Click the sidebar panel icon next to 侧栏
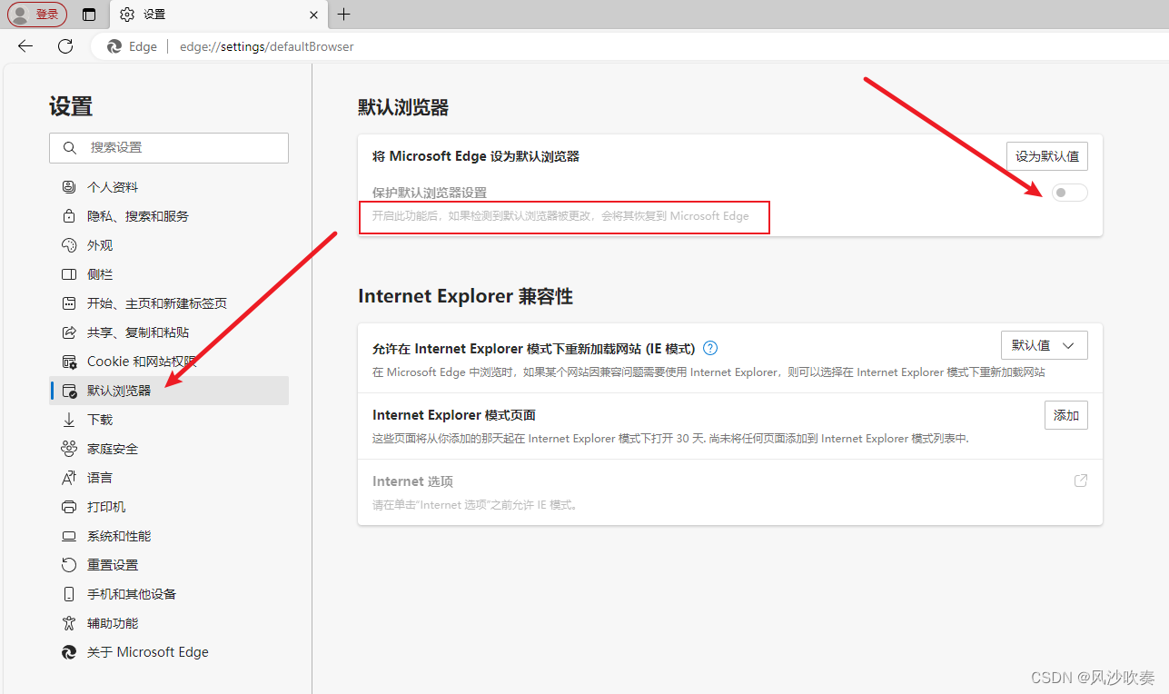 (x=69, y=274)
